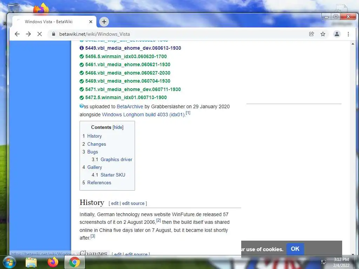359x269 pixels.
Task: Stop loading the page with X button
Action: (x=40, y=34)
